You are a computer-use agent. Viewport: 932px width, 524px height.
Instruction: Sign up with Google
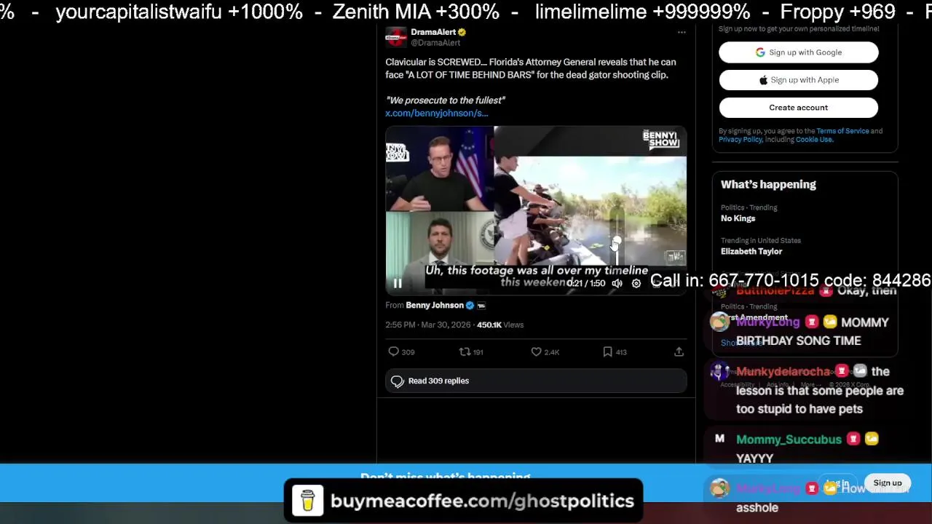pos(799,52)
